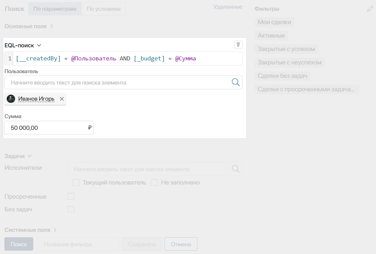This screenshot has width=376, height=254.
Task: Click the avatar of Иванов Игорь
Action: click(x=11, y=99)
